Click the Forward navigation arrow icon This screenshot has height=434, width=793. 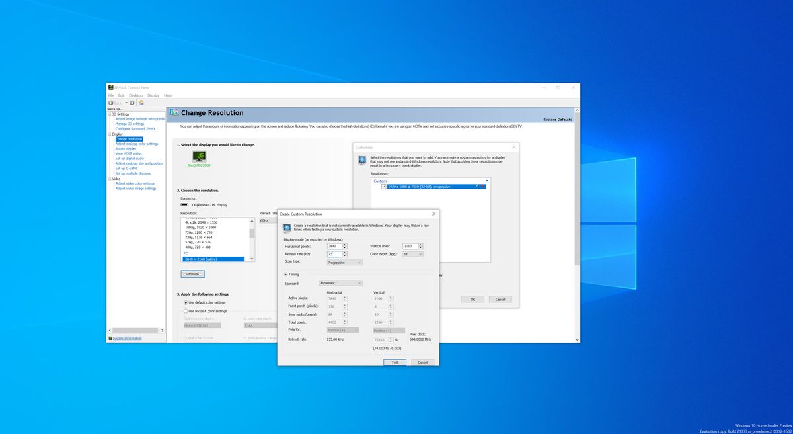click(x=132, y=103)
